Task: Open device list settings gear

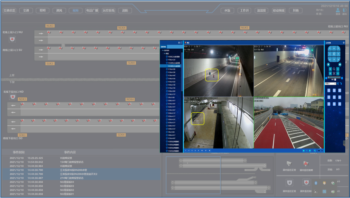Action: click(x=179, y=42)
